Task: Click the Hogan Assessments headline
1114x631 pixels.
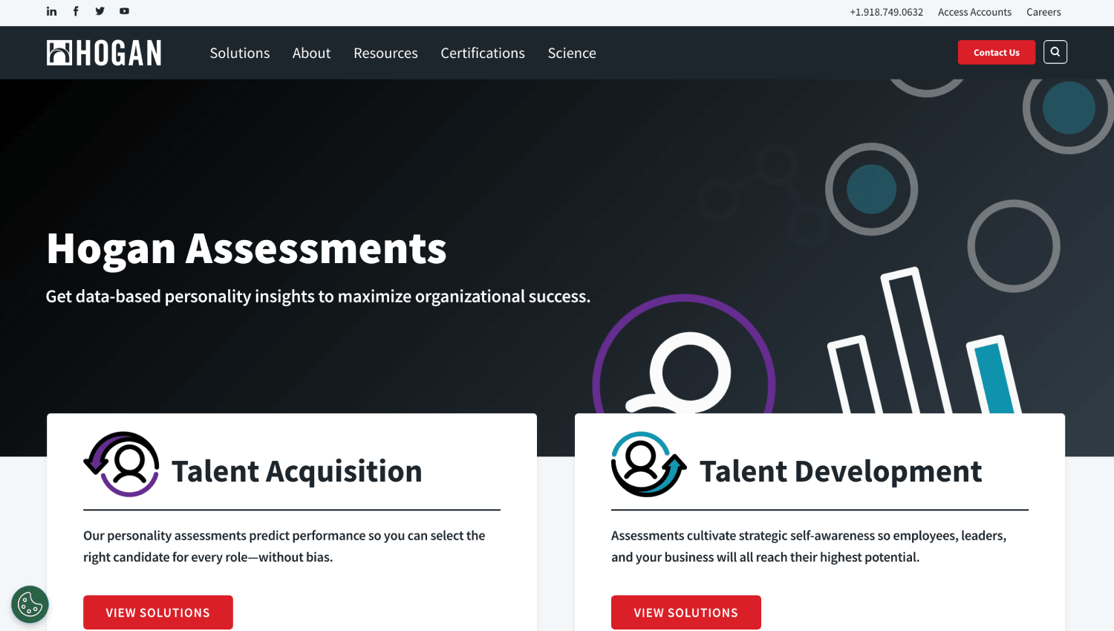Action: pos(247,248)
